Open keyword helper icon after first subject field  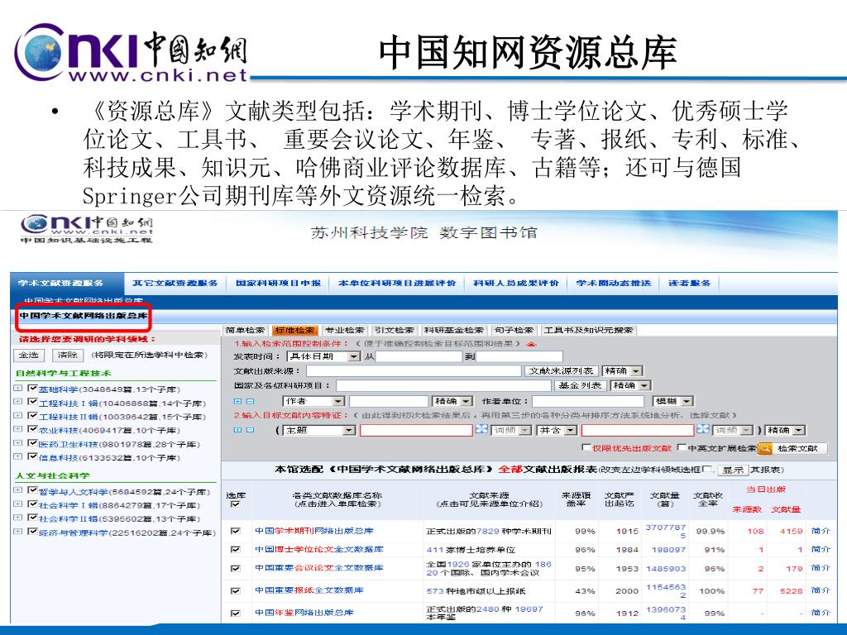(x=481, y=429)
